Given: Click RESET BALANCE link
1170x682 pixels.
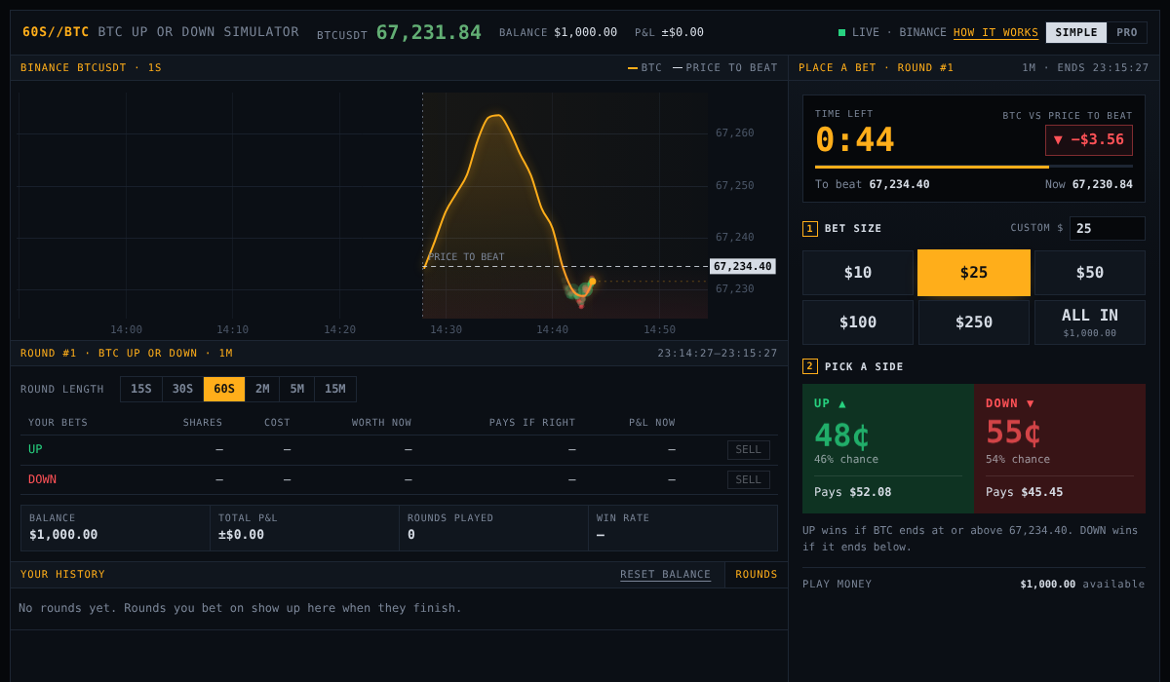Looking at the screenshot, I should click(x=666, y=575).
